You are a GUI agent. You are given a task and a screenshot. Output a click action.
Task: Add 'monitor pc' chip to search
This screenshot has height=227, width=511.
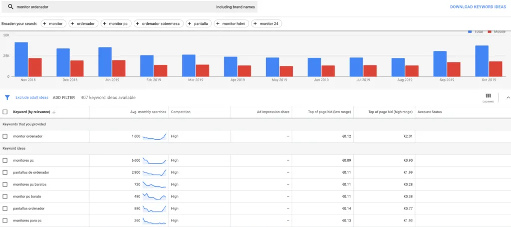(x=116, y=24)
